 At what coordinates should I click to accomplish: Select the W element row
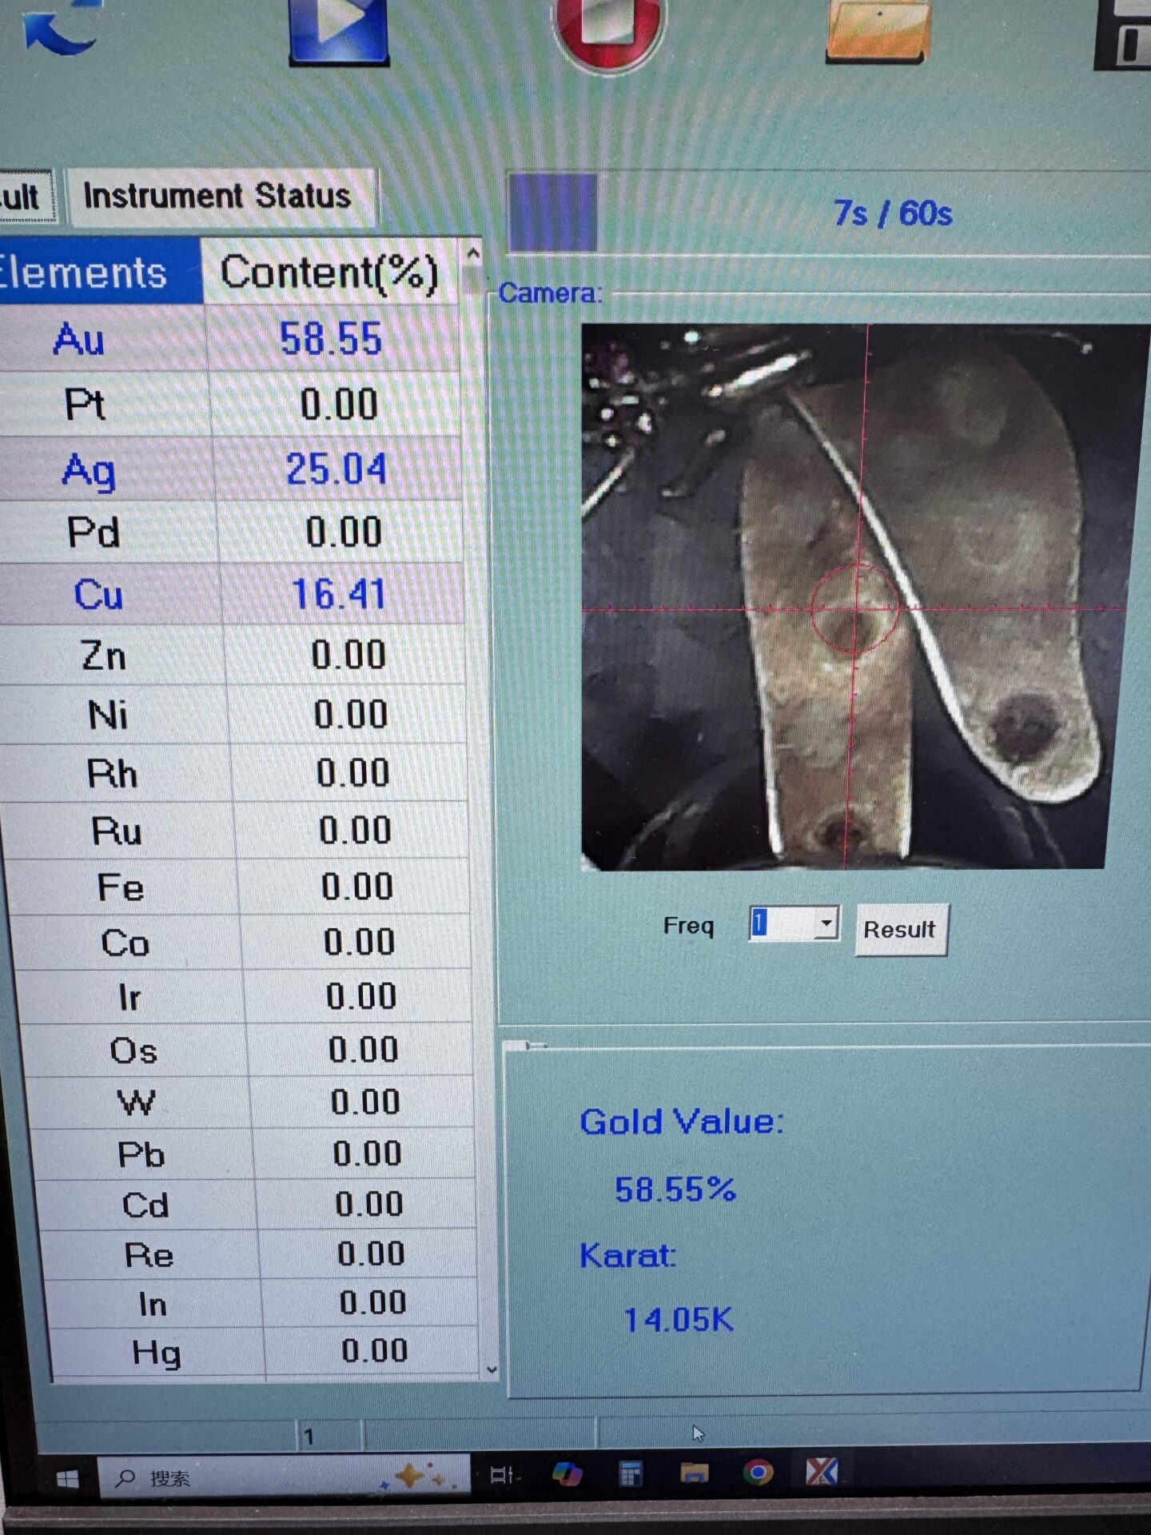coord(250,1102)
